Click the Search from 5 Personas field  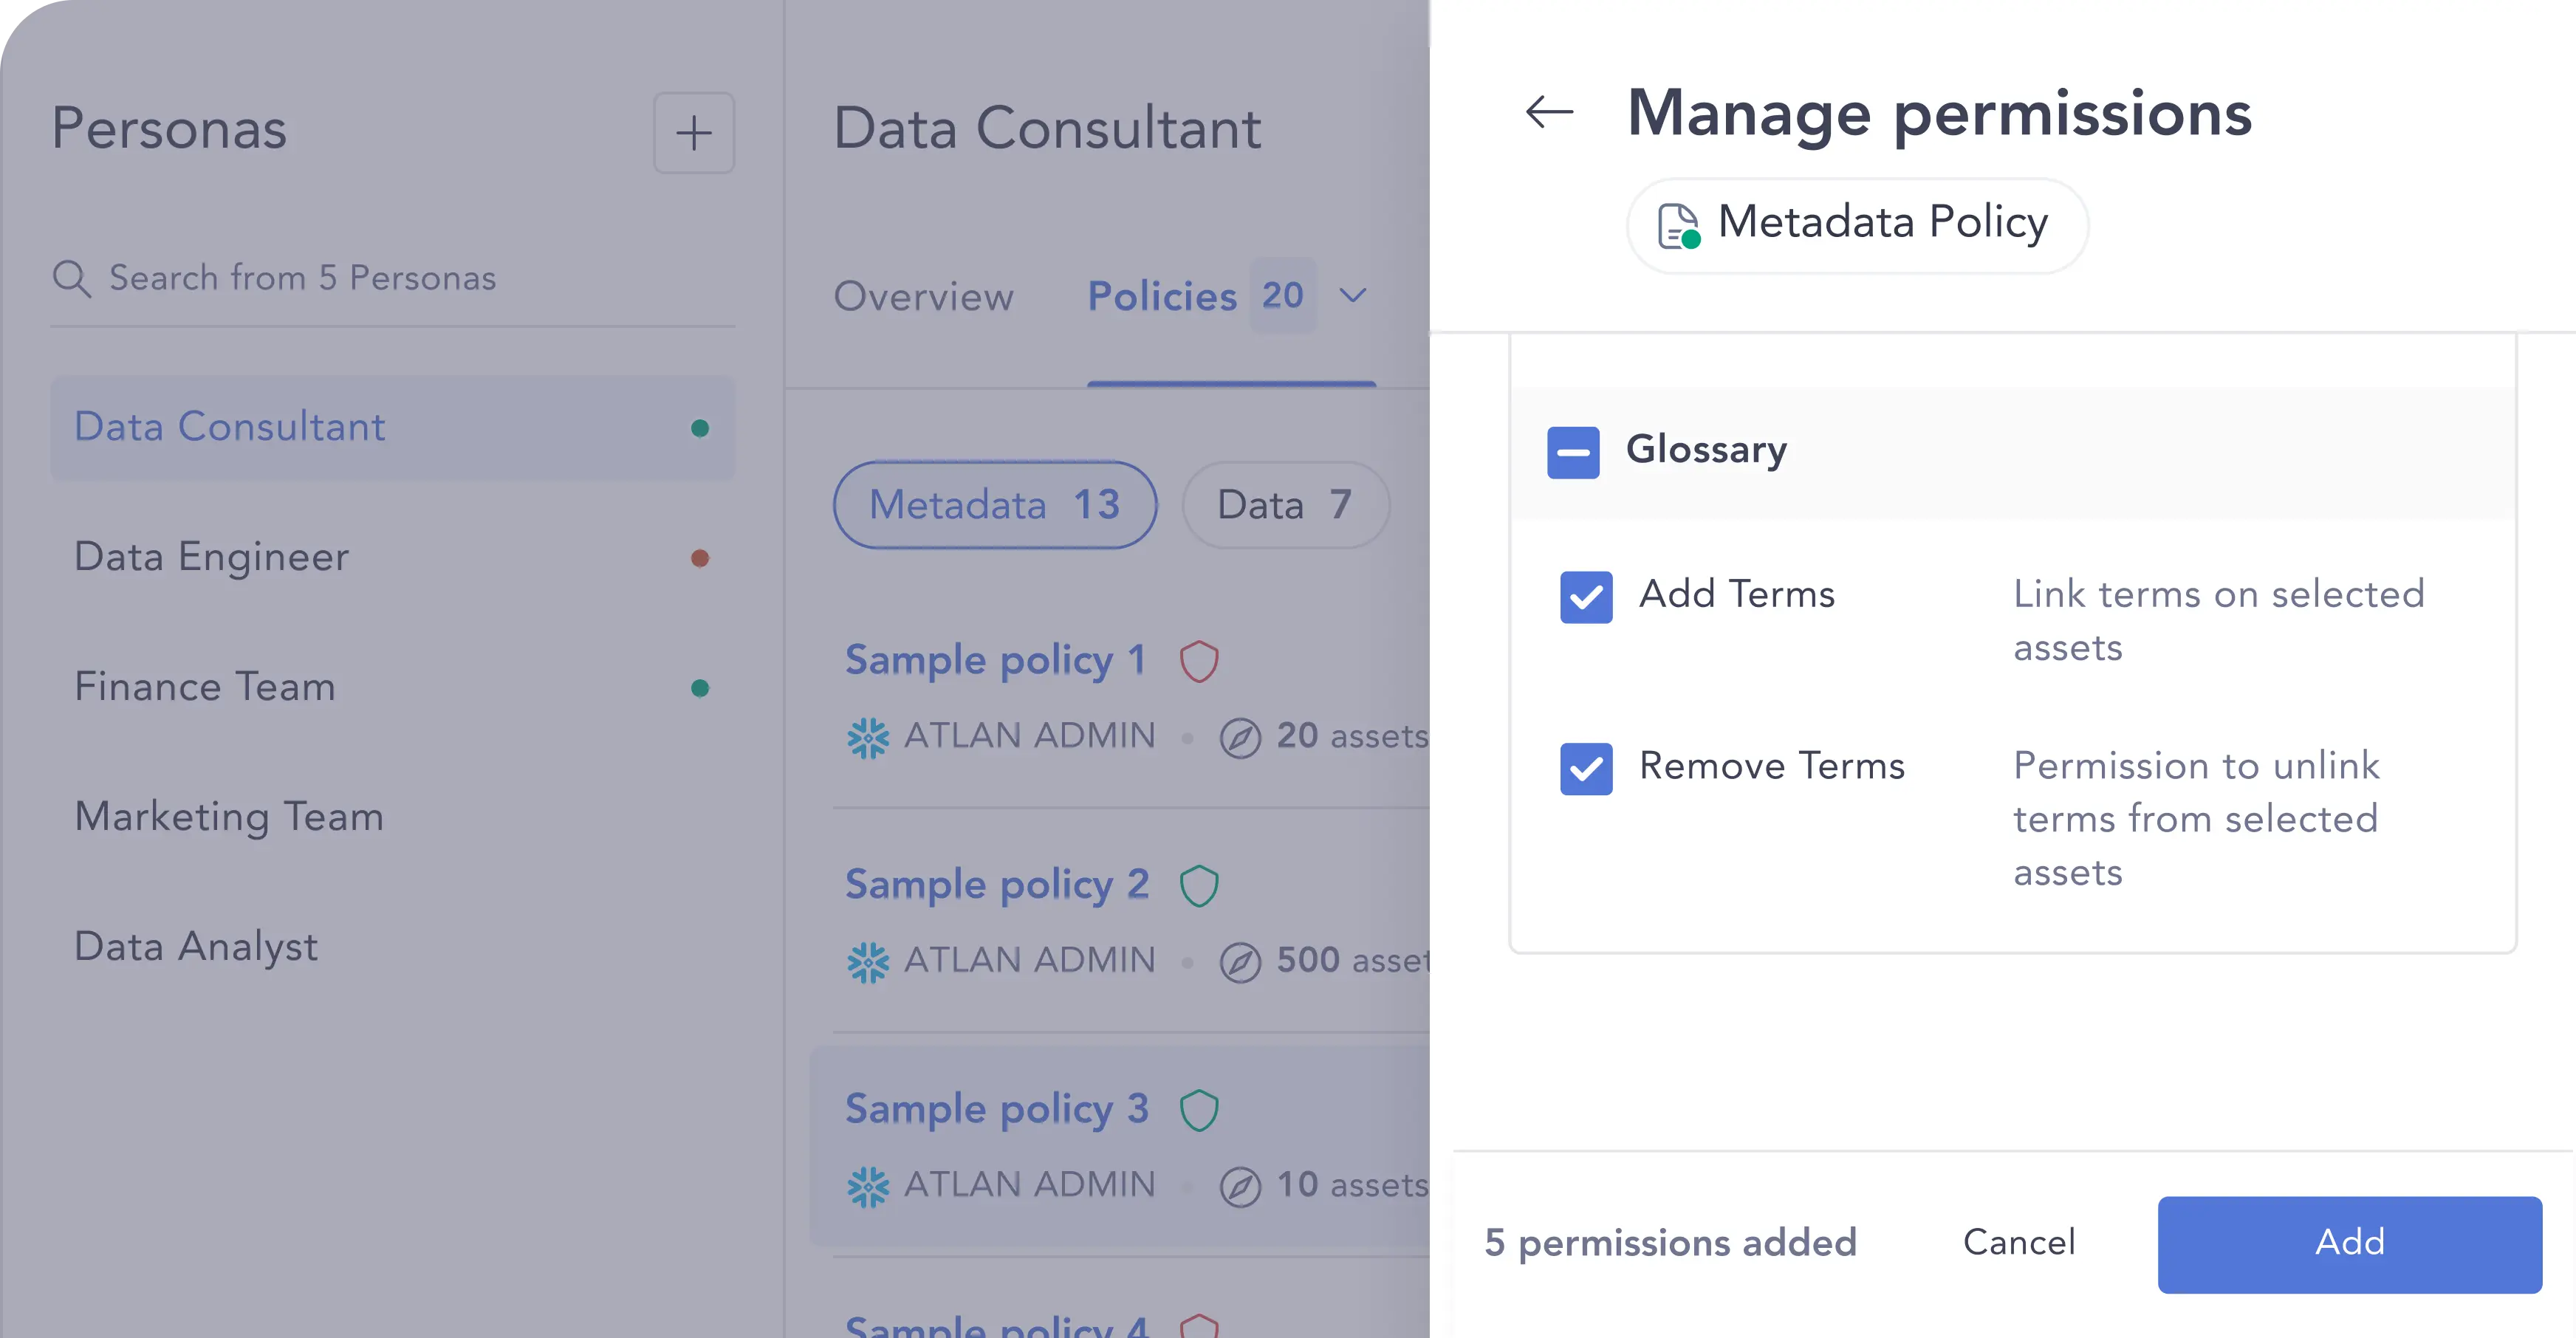pyautogui.click(x=393, y=278)
